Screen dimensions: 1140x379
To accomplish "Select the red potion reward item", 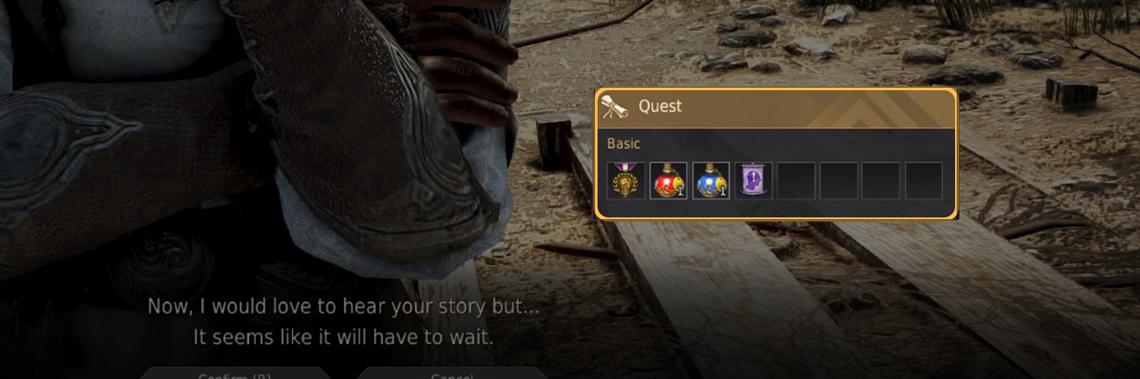I will [669, 180].
